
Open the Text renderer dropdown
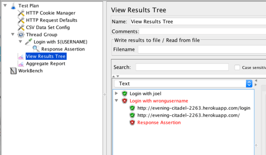[x=183, y=84]
